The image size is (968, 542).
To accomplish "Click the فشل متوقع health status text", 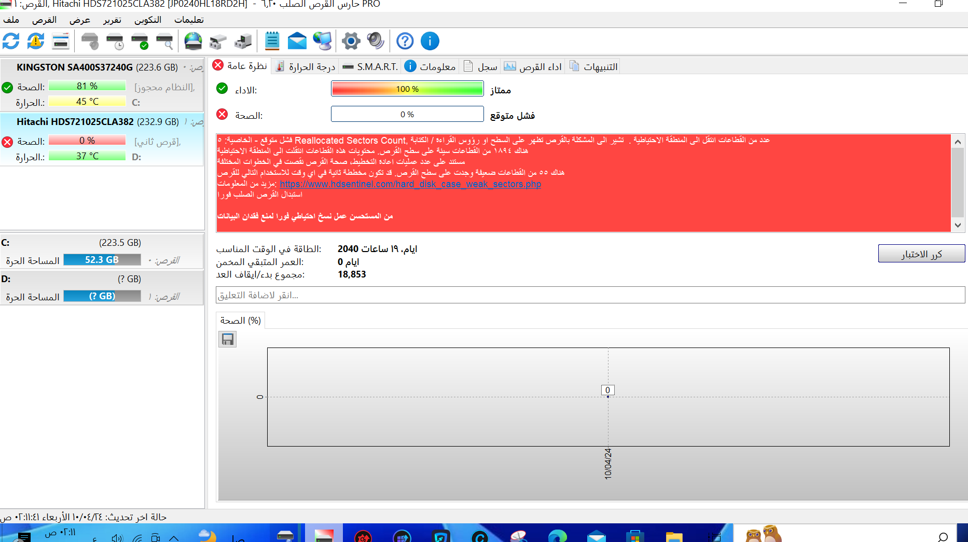I will [x=513, y=115].
